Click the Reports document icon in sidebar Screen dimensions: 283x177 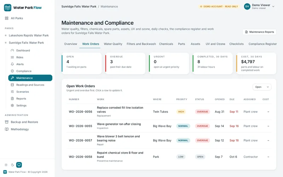pos(12,98)
